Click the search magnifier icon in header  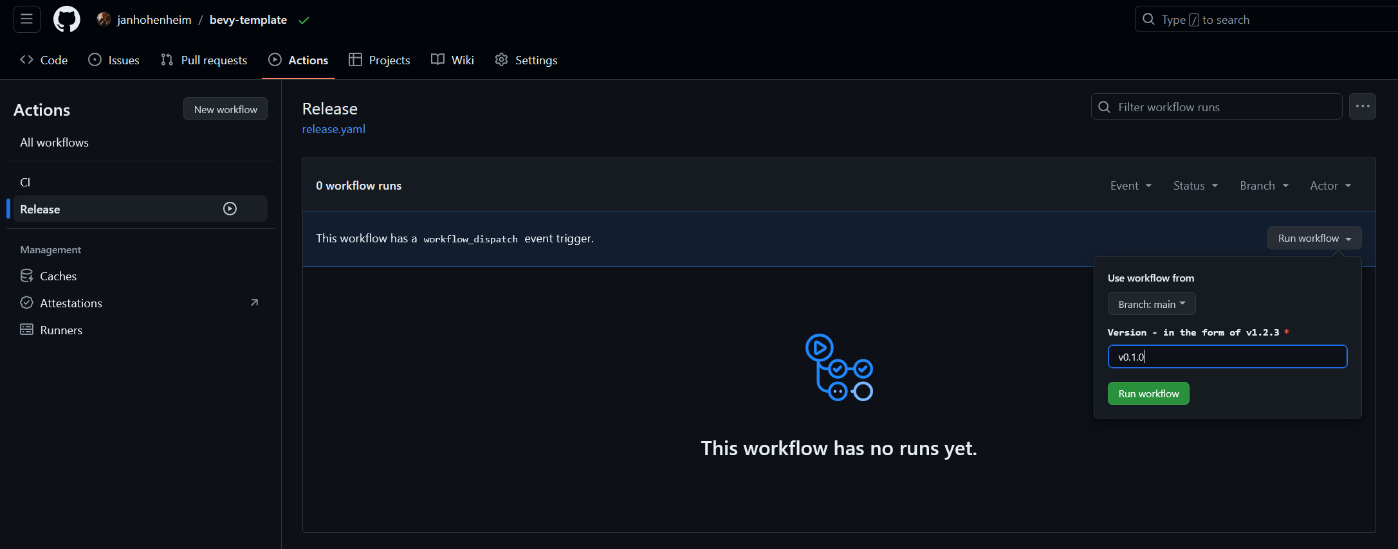coord(1148,19)
